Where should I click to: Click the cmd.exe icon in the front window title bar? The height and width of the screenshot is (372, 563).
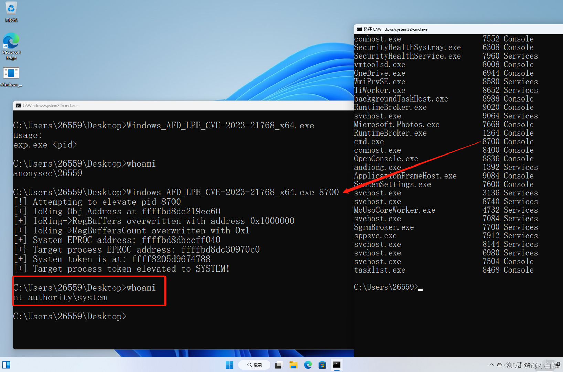point(18,106)
